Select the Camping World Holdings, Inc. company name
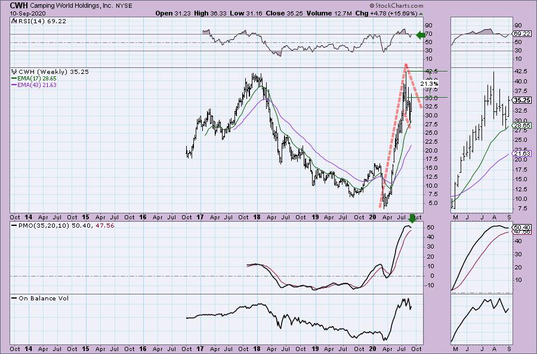 [71, 6]
